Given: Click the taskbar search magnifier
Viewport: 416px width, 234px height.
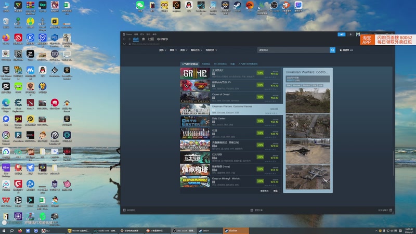Looking at the screenshot, I should pyautogui.click(x=11, y=230).
